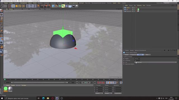Open the Размер size mode dropdown
179x100 pixels.
tap(109, 93)
